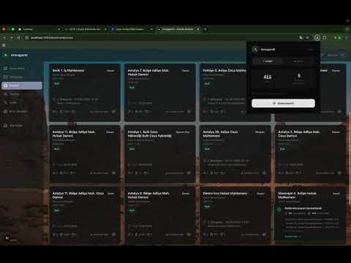Click the green badge on Antalya 7. Bölge card
The height and width of the screenshot is (263, 351).
132,88
